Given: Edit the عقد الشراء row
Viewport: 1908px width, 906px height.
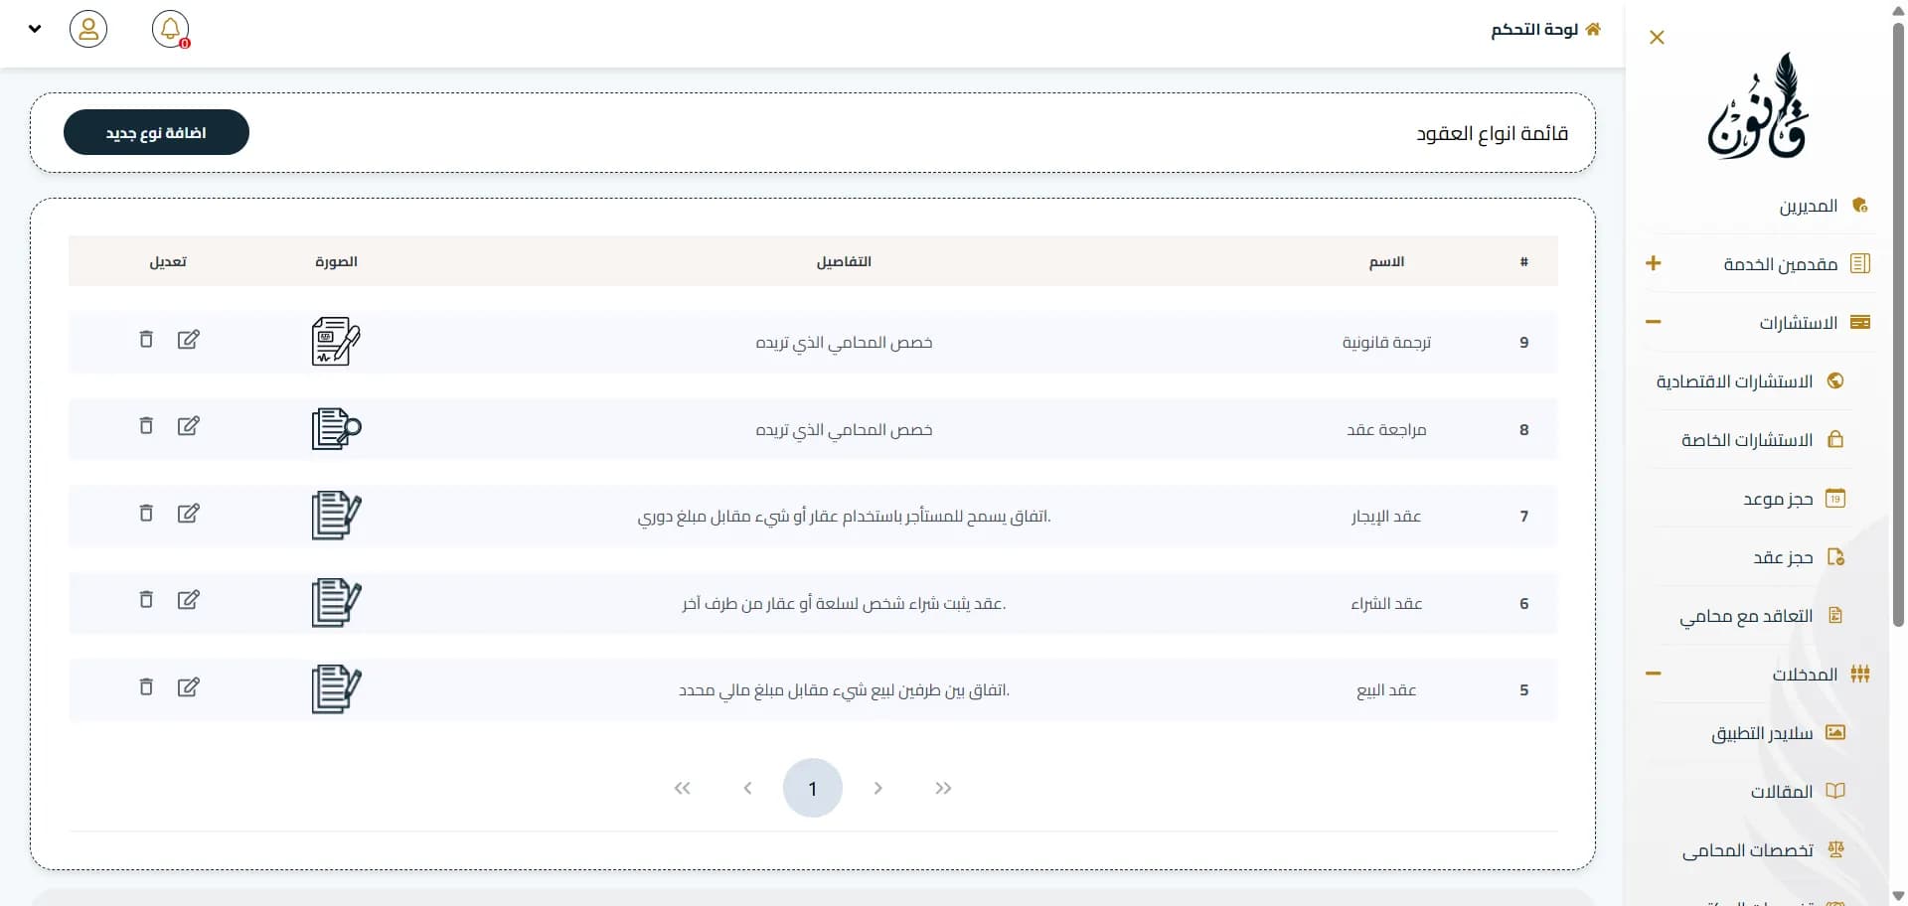Looking at the screenshot, I should pos(188,600).
